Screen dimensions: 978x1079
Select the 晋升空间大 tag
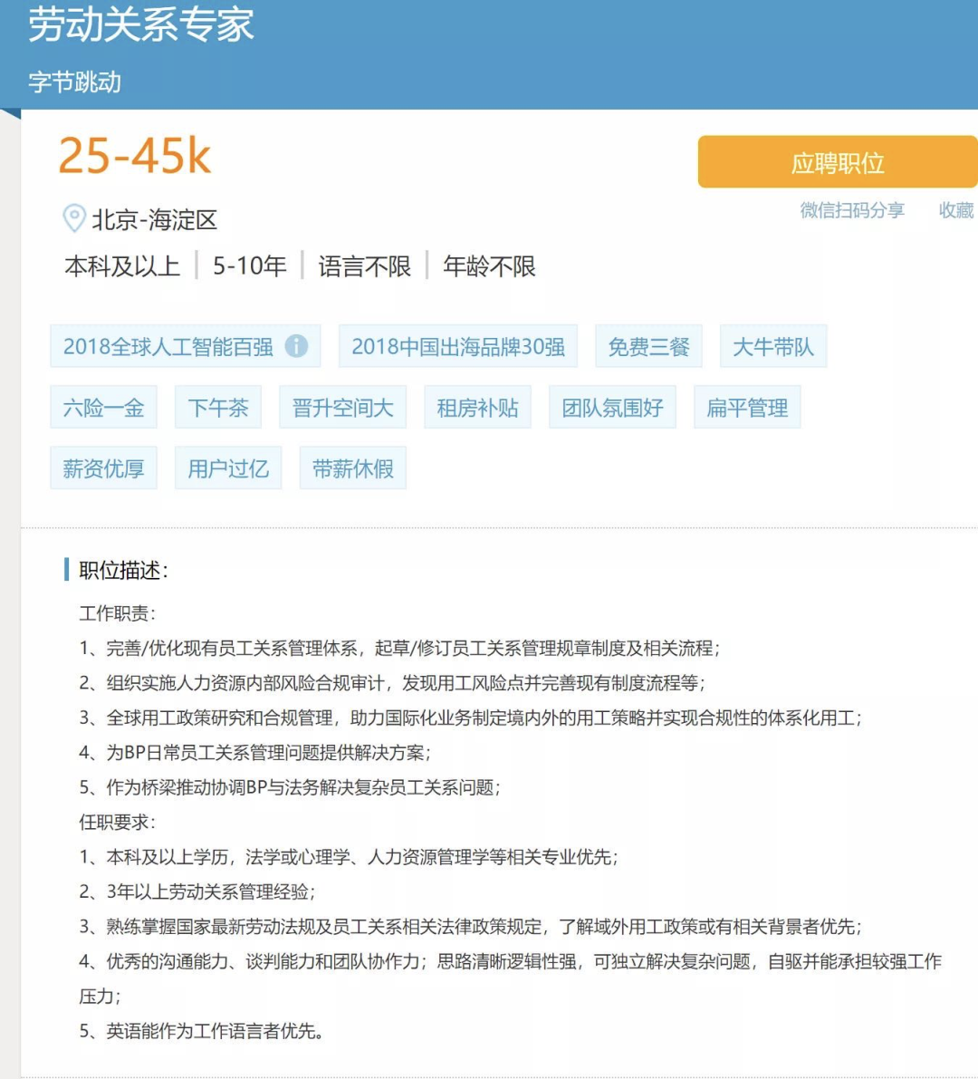(x=341, y=407)
